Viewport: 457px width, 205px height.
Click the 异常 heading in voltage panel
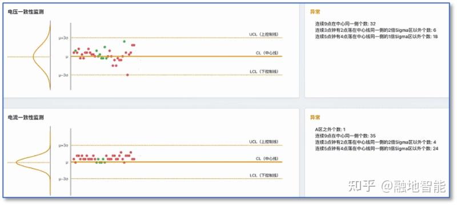pos(315,12)
